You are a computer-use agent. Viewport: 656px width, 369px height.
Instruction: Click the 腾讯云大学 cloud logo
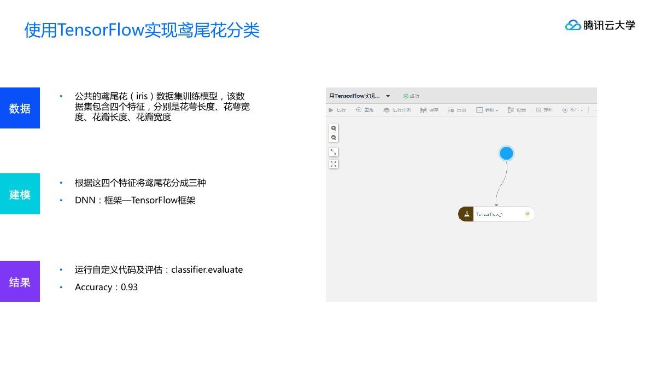[x=600, y=25]
